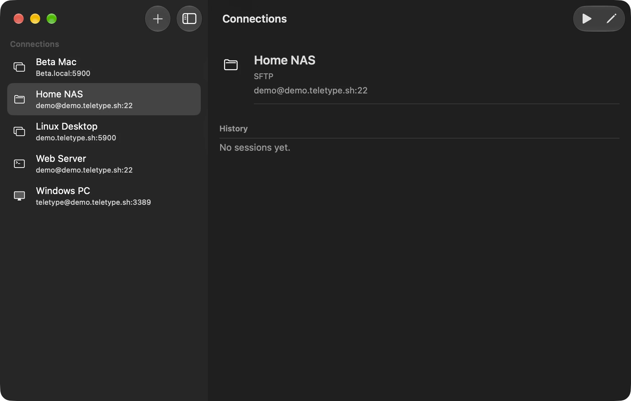
Task: Click the Windows PC monitor icon
Action: tap(19, 196)
